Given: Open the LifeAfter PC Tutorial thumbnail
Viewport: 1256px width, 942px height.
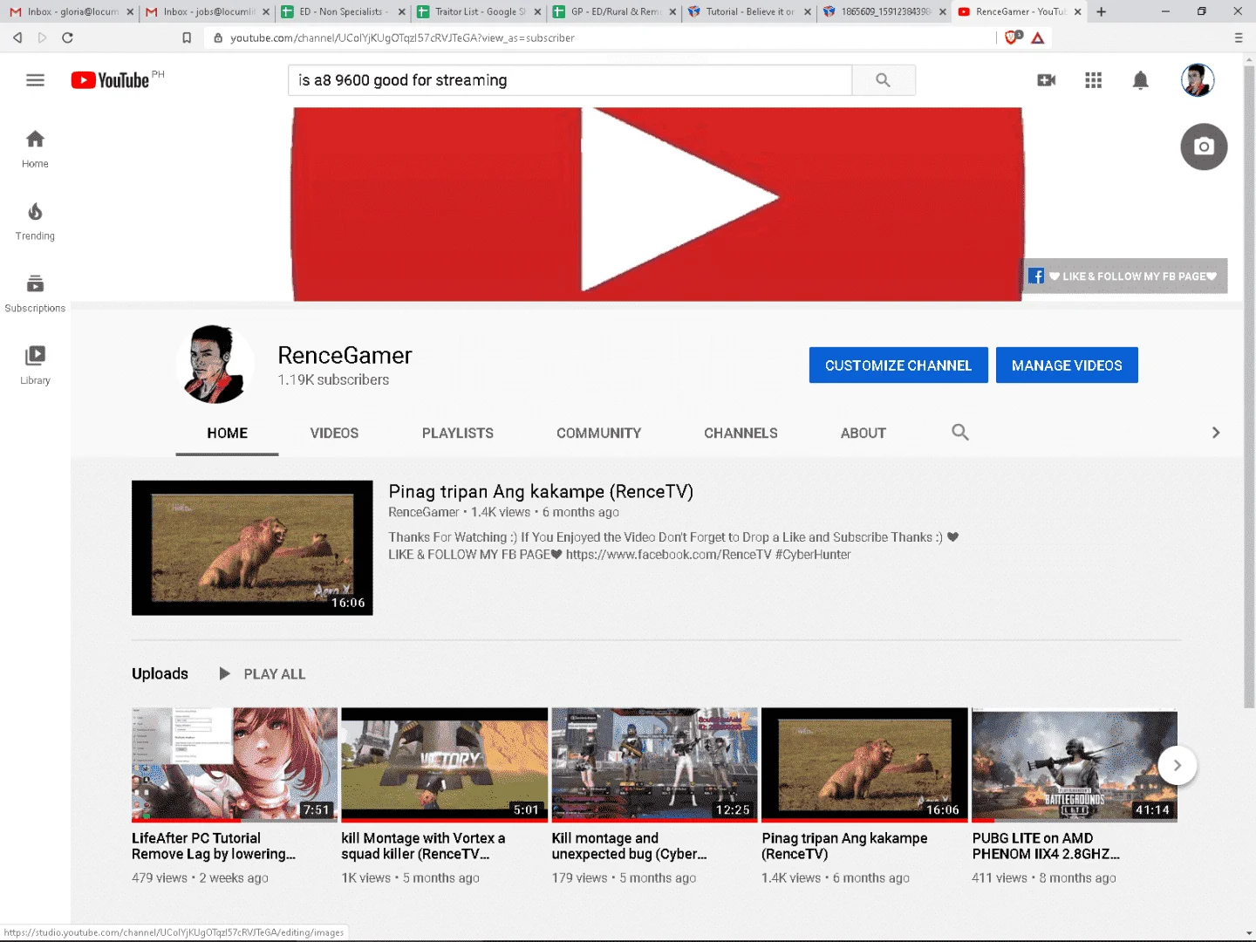Looking at the screenshot, I should 235,765.
